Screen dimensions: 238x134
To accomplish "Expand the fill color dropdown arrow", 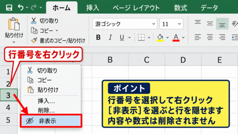I will click(168, 37).
